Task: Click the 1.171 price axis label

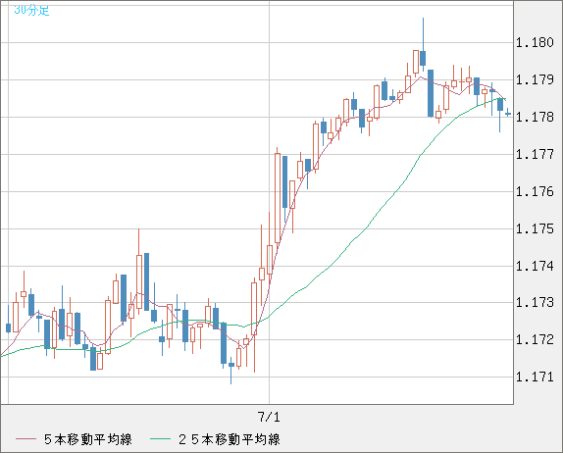Action: tap(535, 377)
